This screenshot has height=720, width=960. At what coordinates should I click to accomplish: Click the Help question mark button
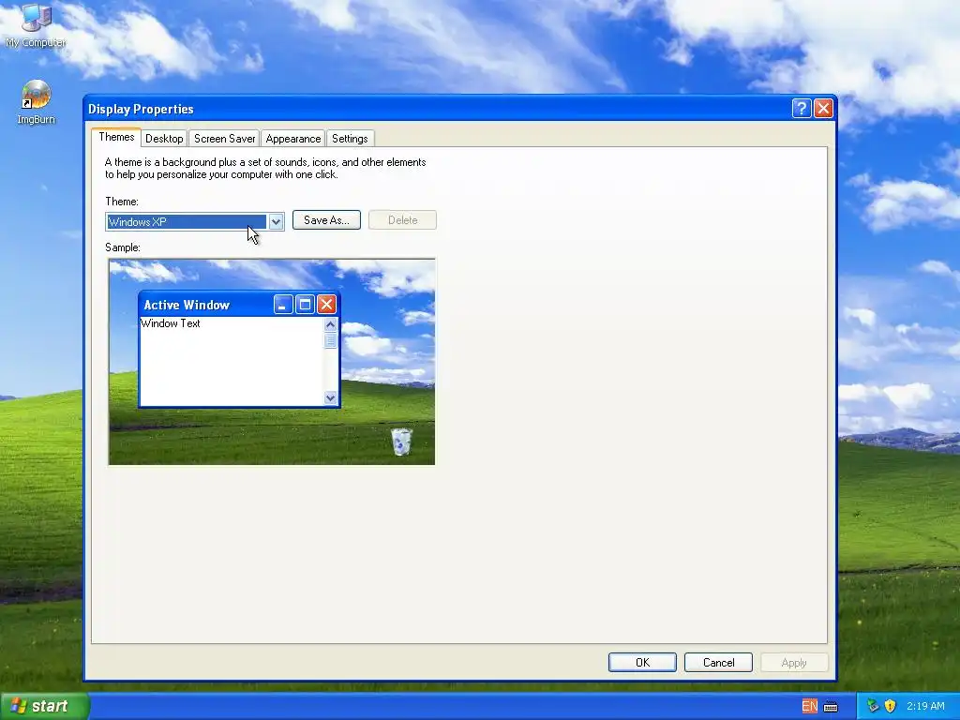pyautogui.click(x=802, y=109)
